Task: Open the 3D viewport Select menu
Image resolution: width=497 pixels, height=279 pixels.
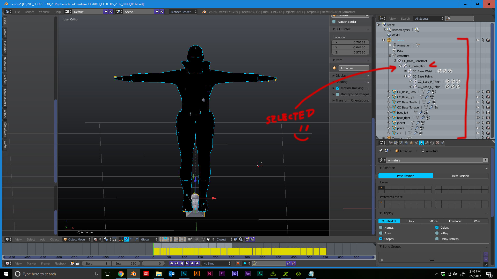Action: pos(31,239)
